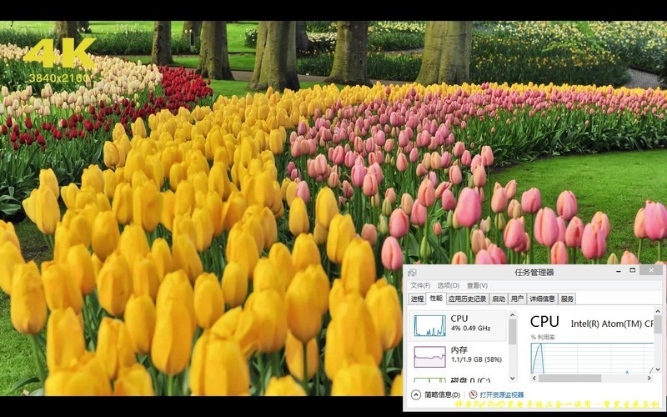This screenshot has width=667, height=417.
Task: Click the Intel(R) Atom(TM) processor name text
Action: click(x=612, y=324)
